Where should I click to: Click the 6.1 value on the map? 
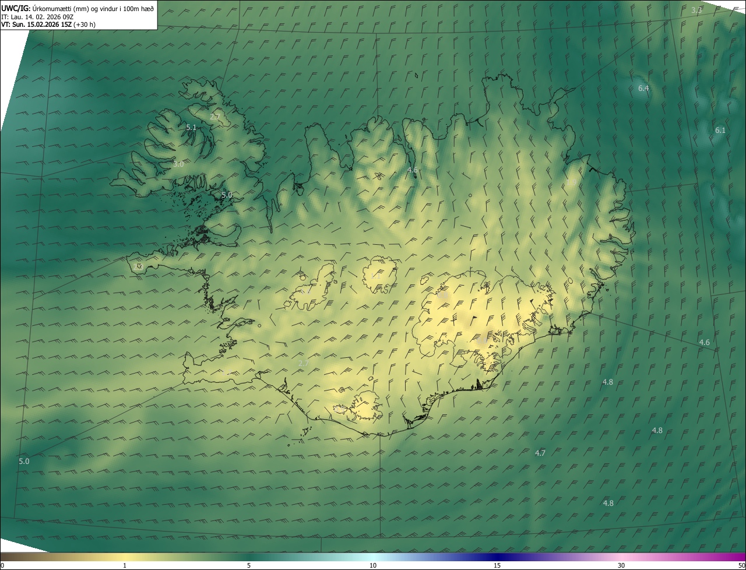pyautogui.click(x=720, y=131)
